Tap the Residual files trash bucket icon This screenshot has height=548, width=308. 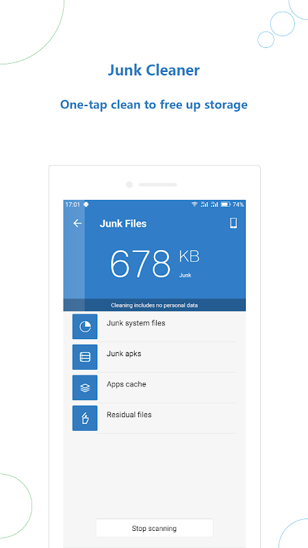click(x=85, y=418)
